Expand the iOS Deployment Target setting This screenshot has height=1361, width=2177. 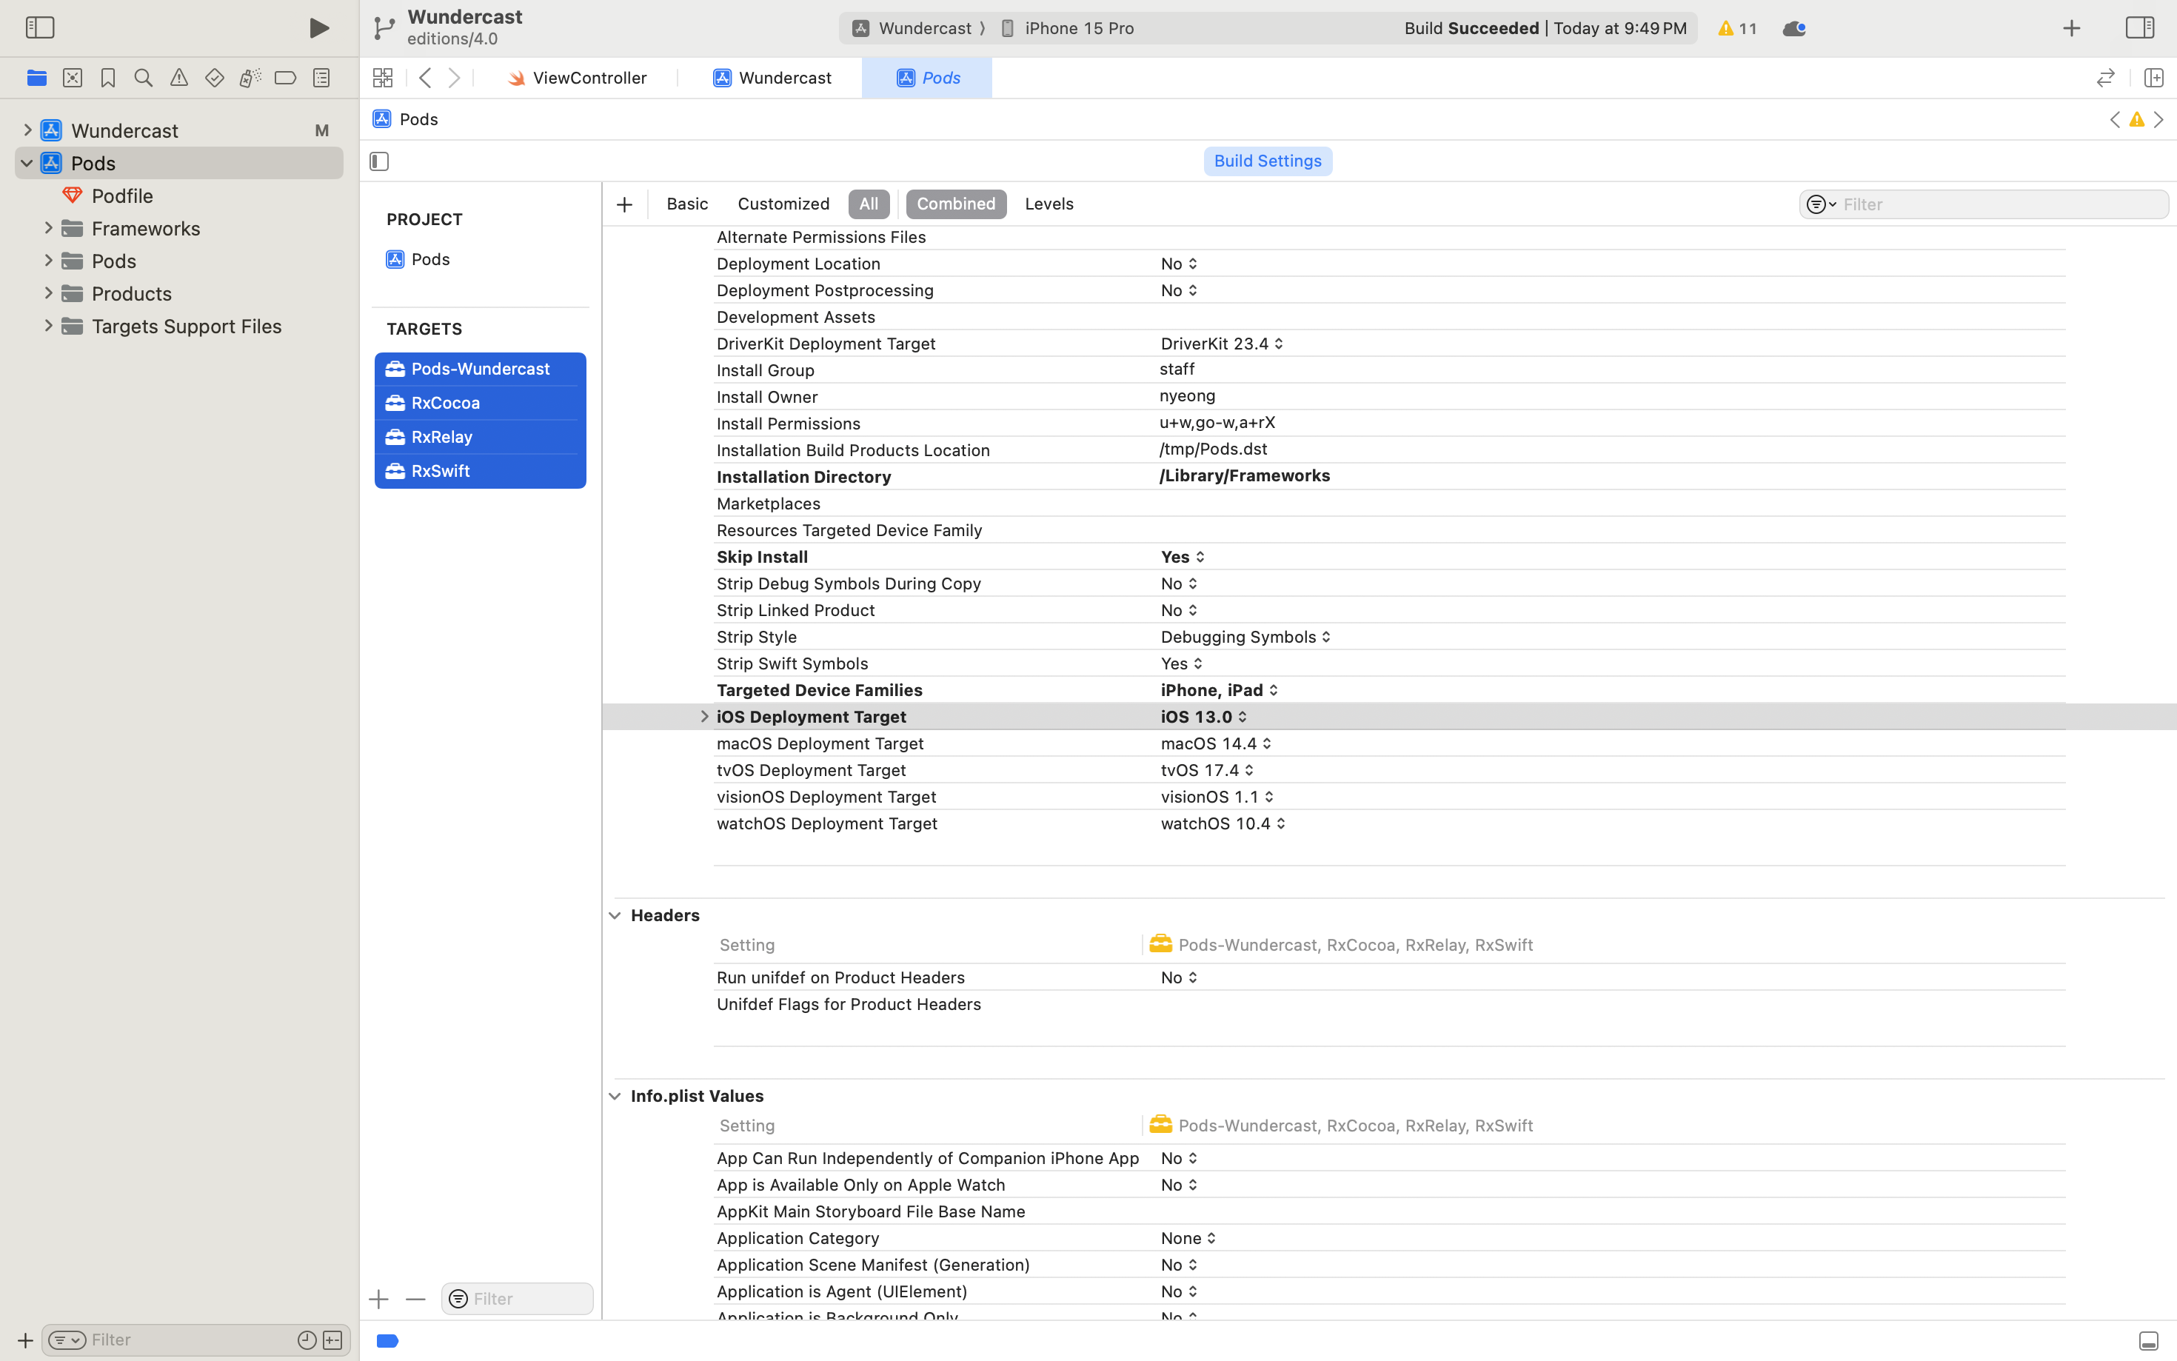tap(703, 718)
